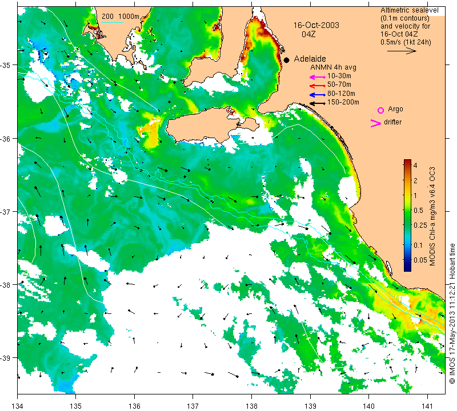Click the dark blue bottom of color bar

point(407,268)
